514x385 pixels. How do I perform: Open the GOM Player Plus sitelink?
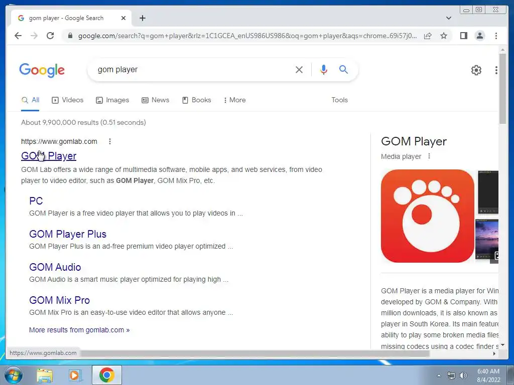pyautogui.click(x=68, y=234)
